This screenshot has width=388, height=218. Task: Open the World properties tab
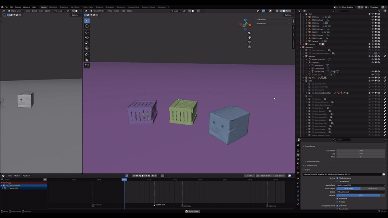[298, 168]
